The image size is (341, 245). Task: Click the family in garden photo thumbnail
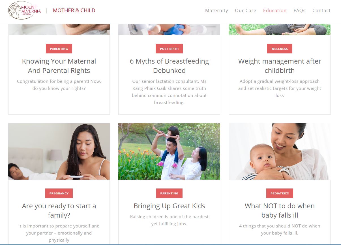169,151
